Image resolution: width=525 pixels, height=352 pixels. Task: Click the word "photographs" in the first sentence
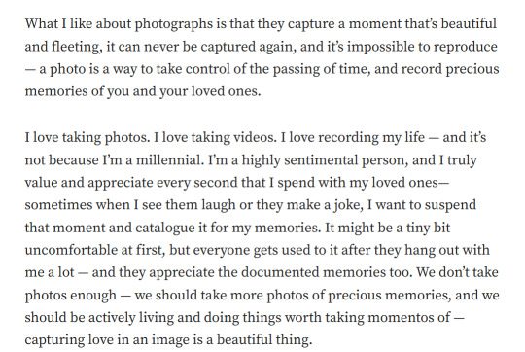point(174,24)
